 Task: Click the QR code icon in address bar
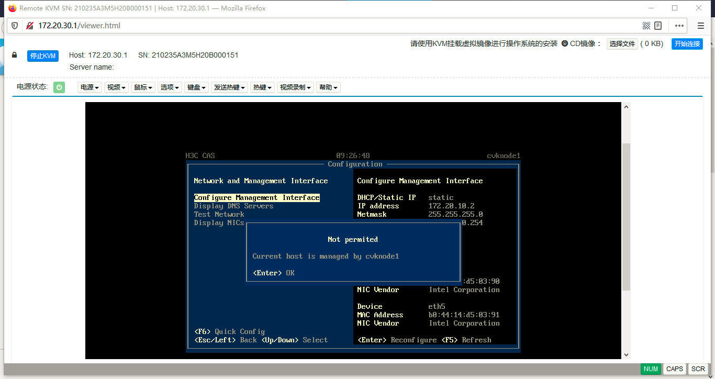click(x=646, y=26)
